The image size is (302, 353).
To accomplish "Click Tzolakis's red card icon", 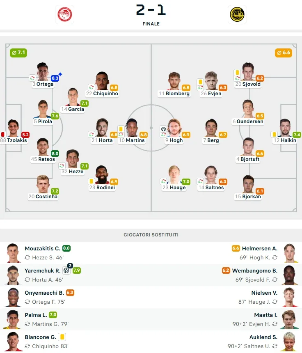I will [x=3, y=134].
